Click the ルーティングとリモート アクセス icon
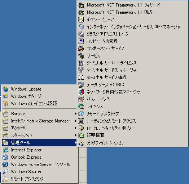189x184 pixels. click(x=81, y=121)
